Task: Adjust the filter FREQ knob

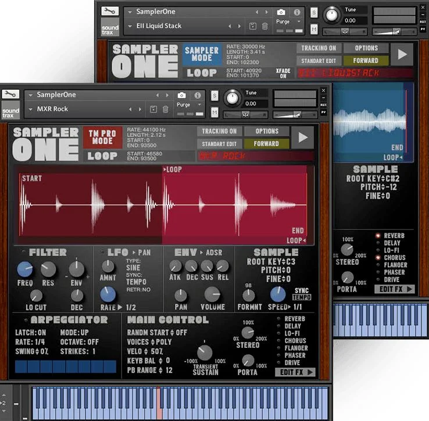Action: click(25, 269)
